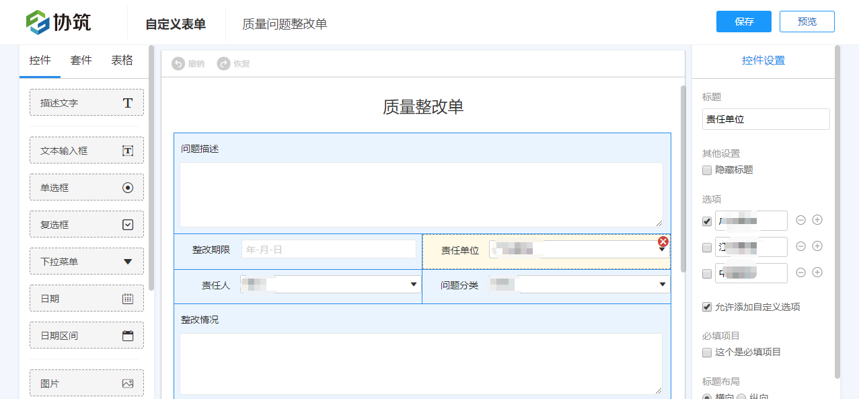The image size is (859, 399).
Task: Expand the 责任单位 dropdown arrow
Action: click(661, 250)
